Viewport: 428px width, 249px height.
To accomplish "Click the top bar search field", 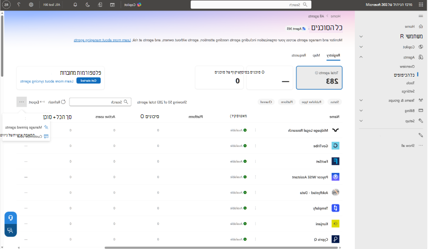I will coord(251,5).
